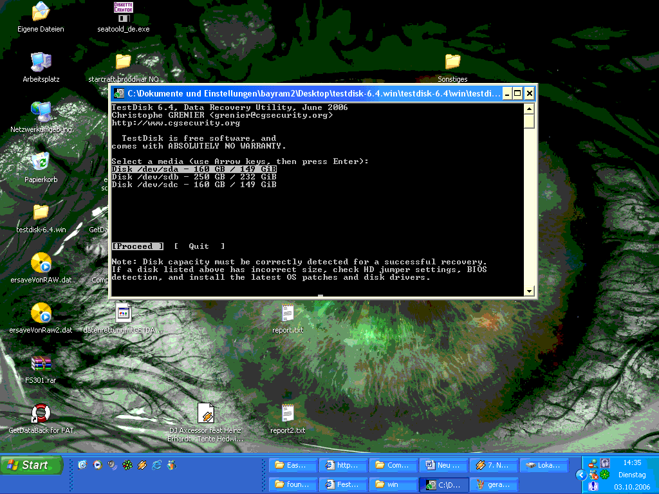The height and width of the screenshot is (494, 659).
Task: Select the seatoold_de.exe desktop icon
Action: tap(123, 12)
